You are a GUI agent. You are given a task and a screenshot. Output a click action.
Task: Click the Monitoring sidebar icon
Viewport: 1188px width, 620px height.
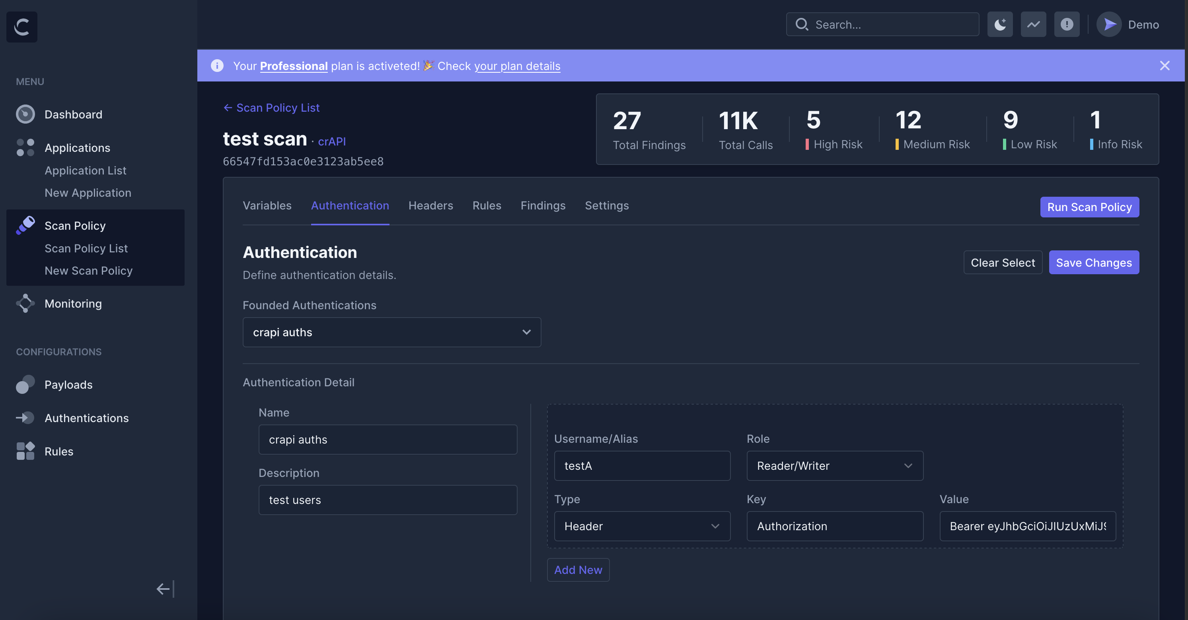click(x=25, y=304)
